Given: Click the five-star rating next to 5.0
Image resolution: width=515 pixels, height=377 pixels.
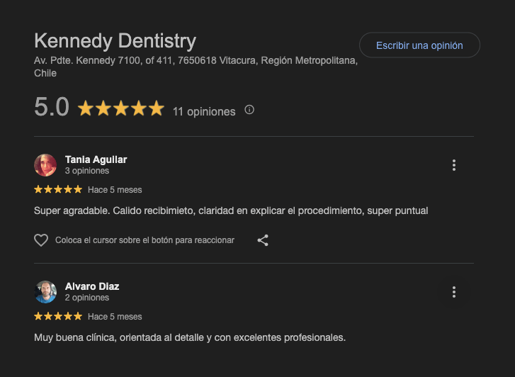Looking at the screenshot, I should 120,109.
